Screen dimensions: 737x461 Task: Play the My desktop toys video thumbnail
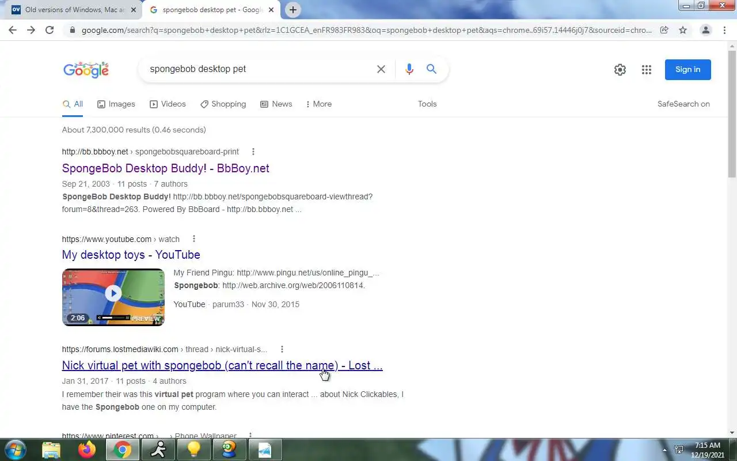point(113,297)
